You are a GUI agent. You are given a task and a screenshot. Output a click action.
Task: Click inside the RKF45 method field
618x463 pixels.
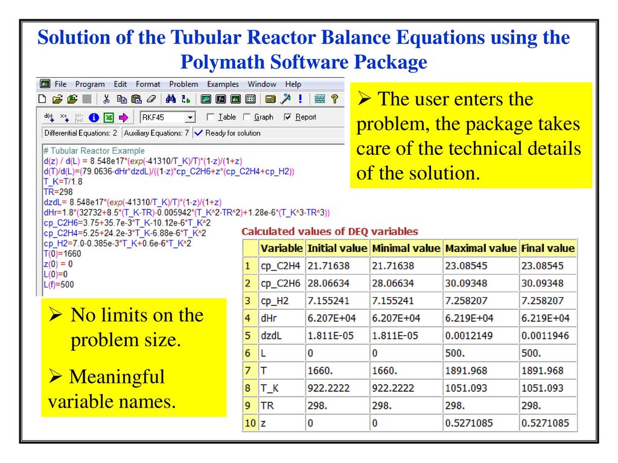click(163, 118)
